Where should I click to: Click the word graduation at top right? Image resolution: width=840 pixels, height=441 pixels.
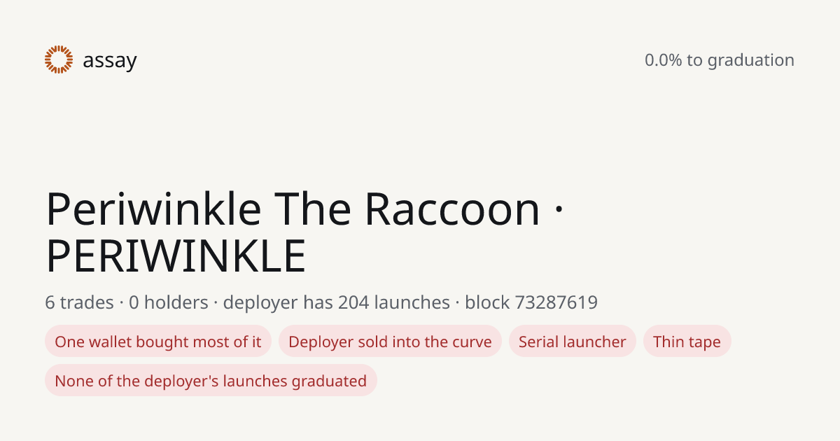click(750, 61)
